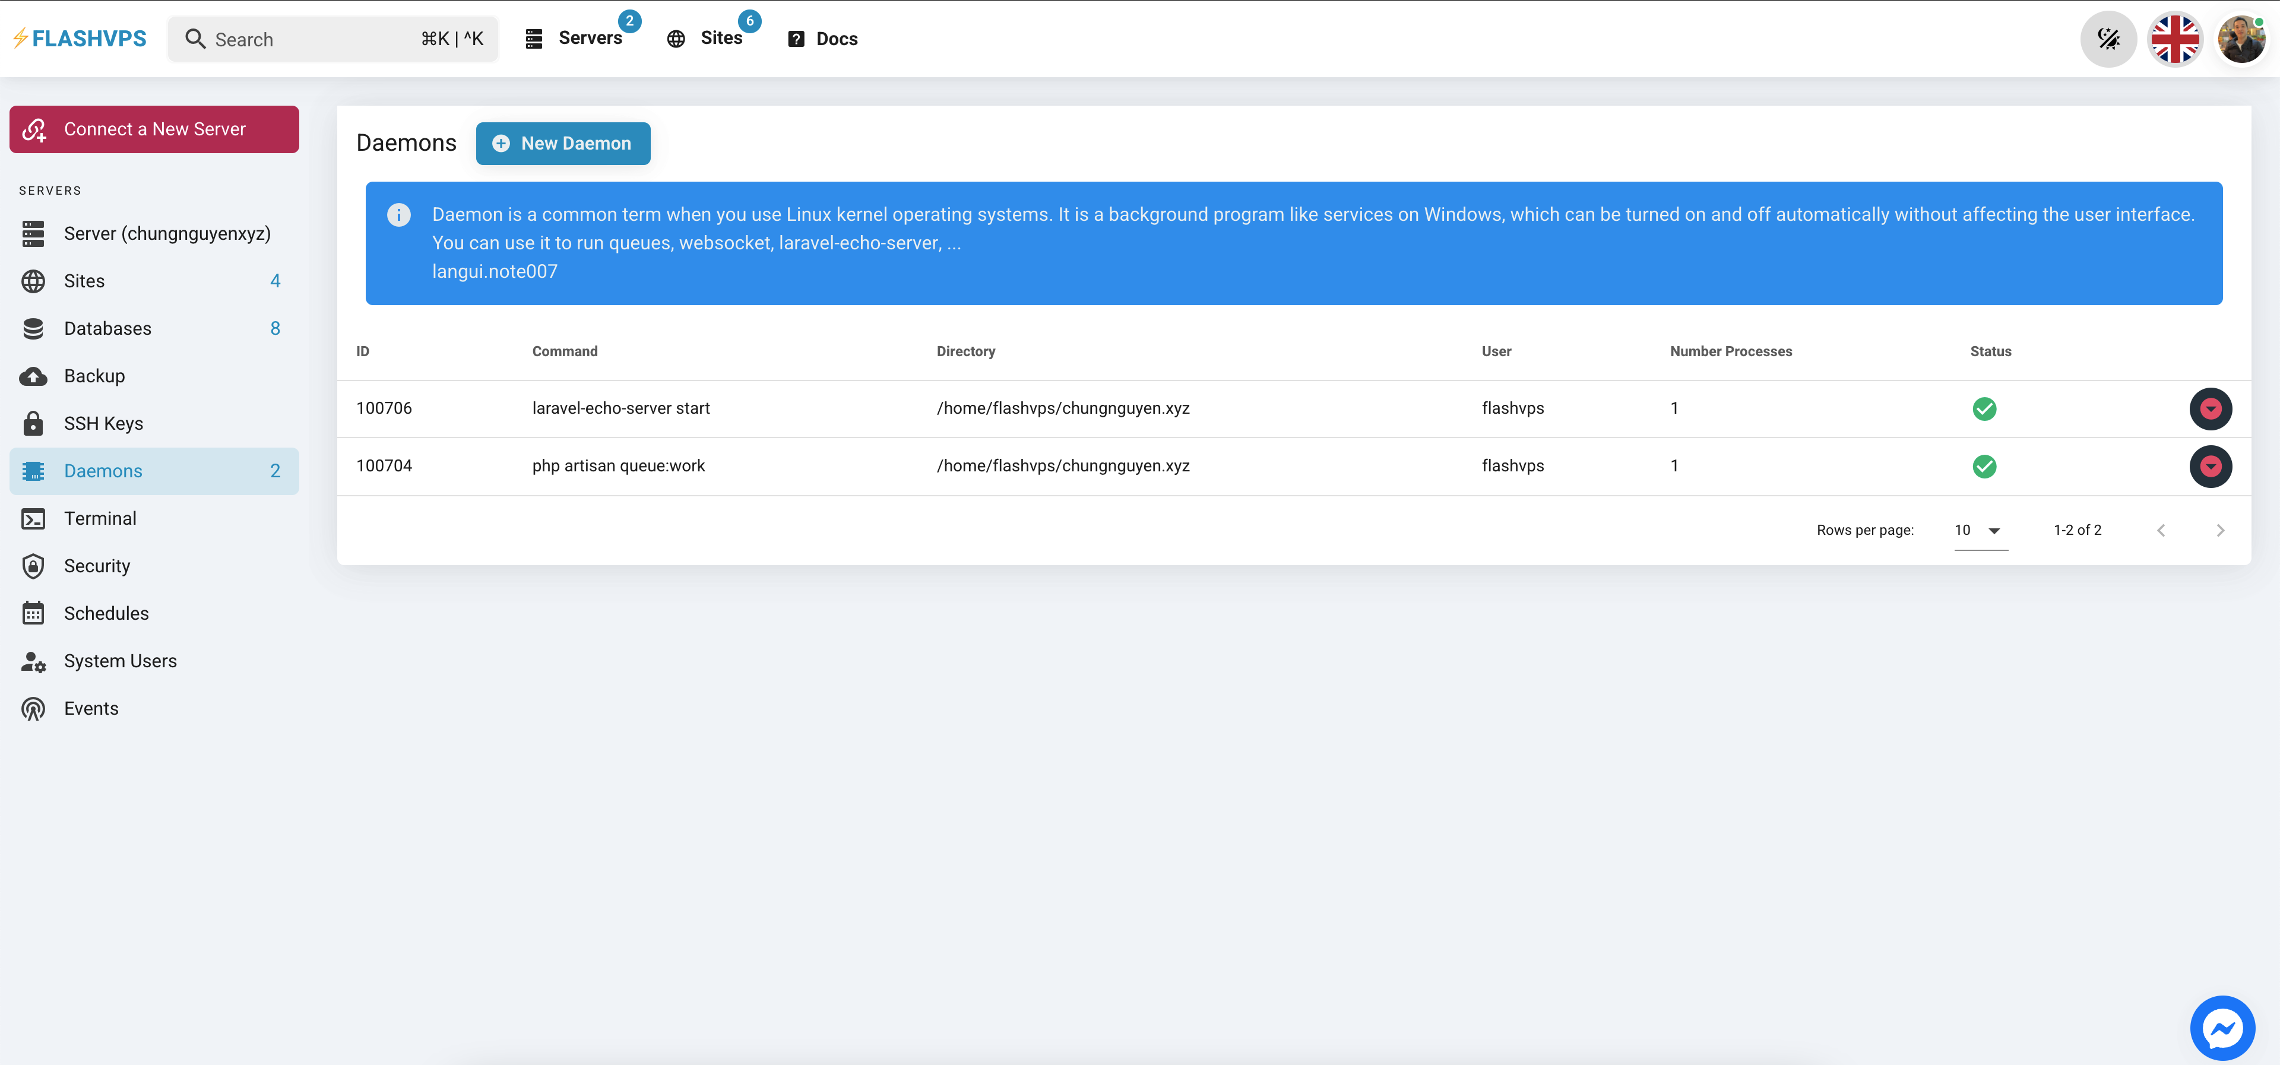
Task: Click the status checkmark for daemon 100706
Action: (1984, 408)
